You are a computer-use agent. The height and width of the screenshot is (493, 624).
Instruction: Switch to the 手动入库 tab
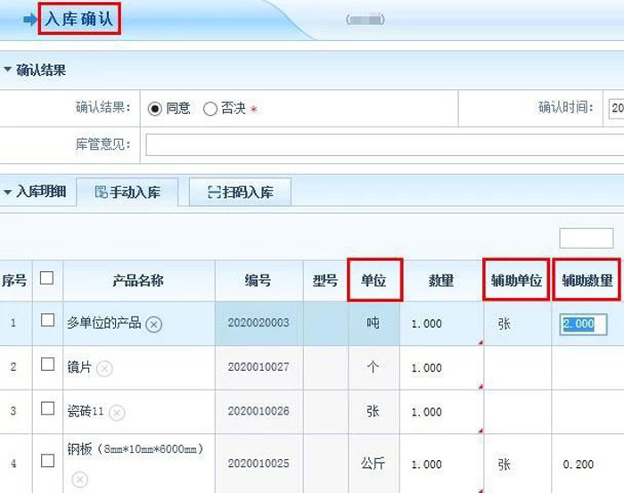pyautogui.click(x=127, y=193)
